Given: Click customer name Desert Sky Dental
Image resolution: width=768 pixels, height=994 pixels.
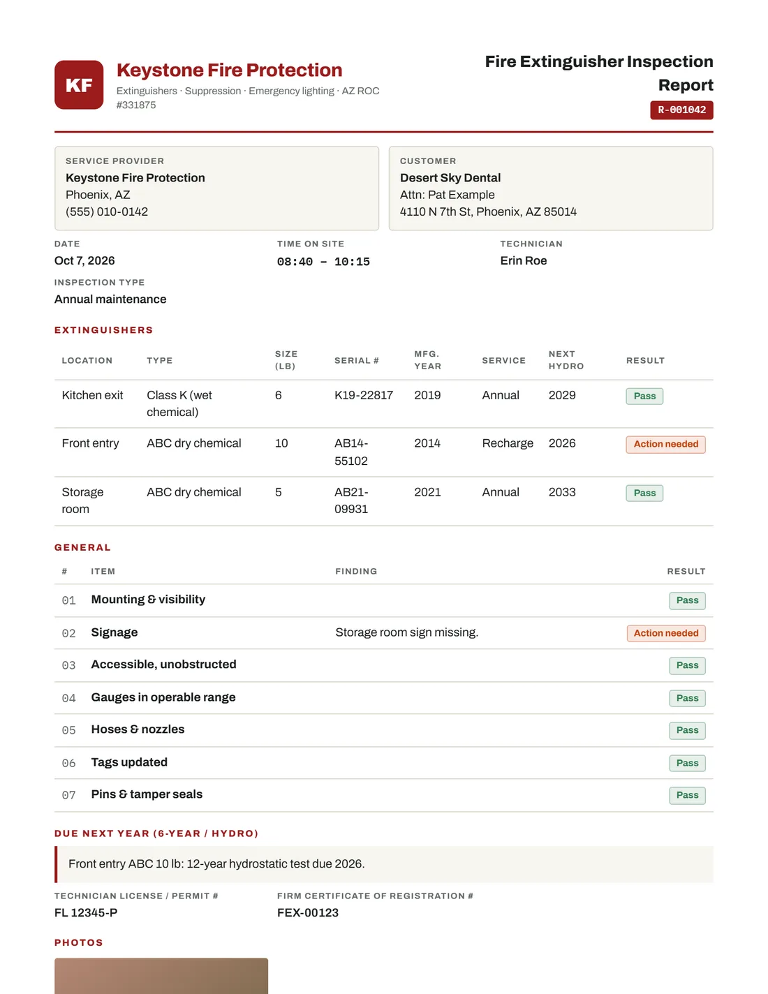Looking at the screenshot, I should click(450, 178).
